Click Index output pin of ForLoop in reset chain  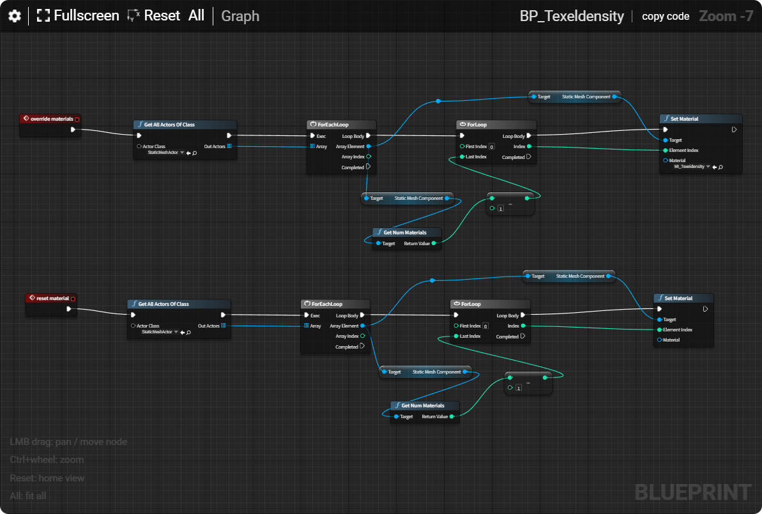click(x=523, y=326)
